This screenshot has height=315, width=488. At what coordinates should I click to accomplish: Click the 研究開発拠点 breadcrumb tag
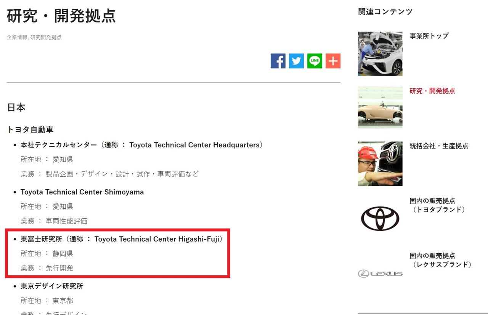(x=46, y=37)
